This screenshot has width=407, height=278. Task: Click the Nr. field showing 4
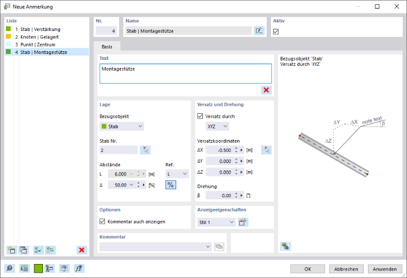pos(106,31)
